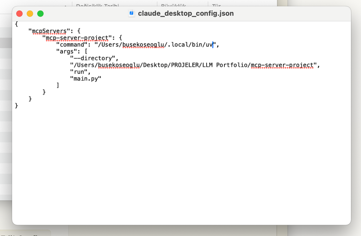
Task: Click the Finder column header Büyüklük
Action: point(173,5)
